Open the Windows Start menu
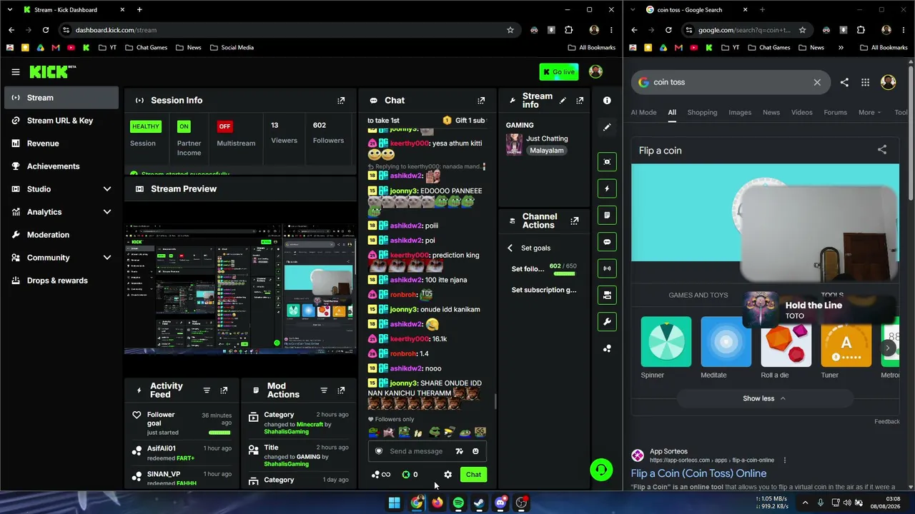 point(395,503)
